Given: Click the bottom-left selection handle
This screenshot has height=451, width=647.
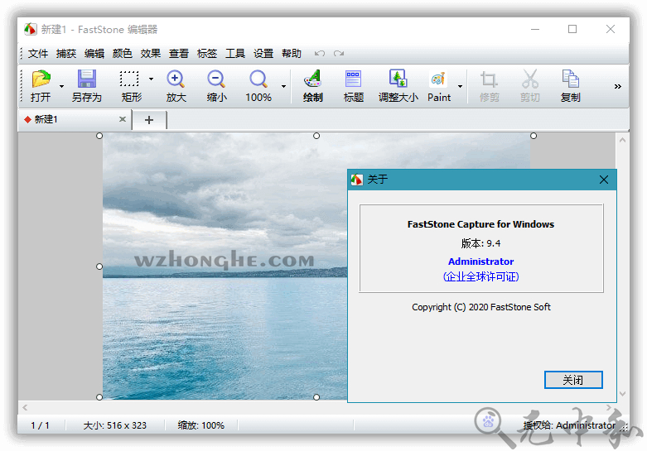Looking at the screenshot, I should [99, 397].
